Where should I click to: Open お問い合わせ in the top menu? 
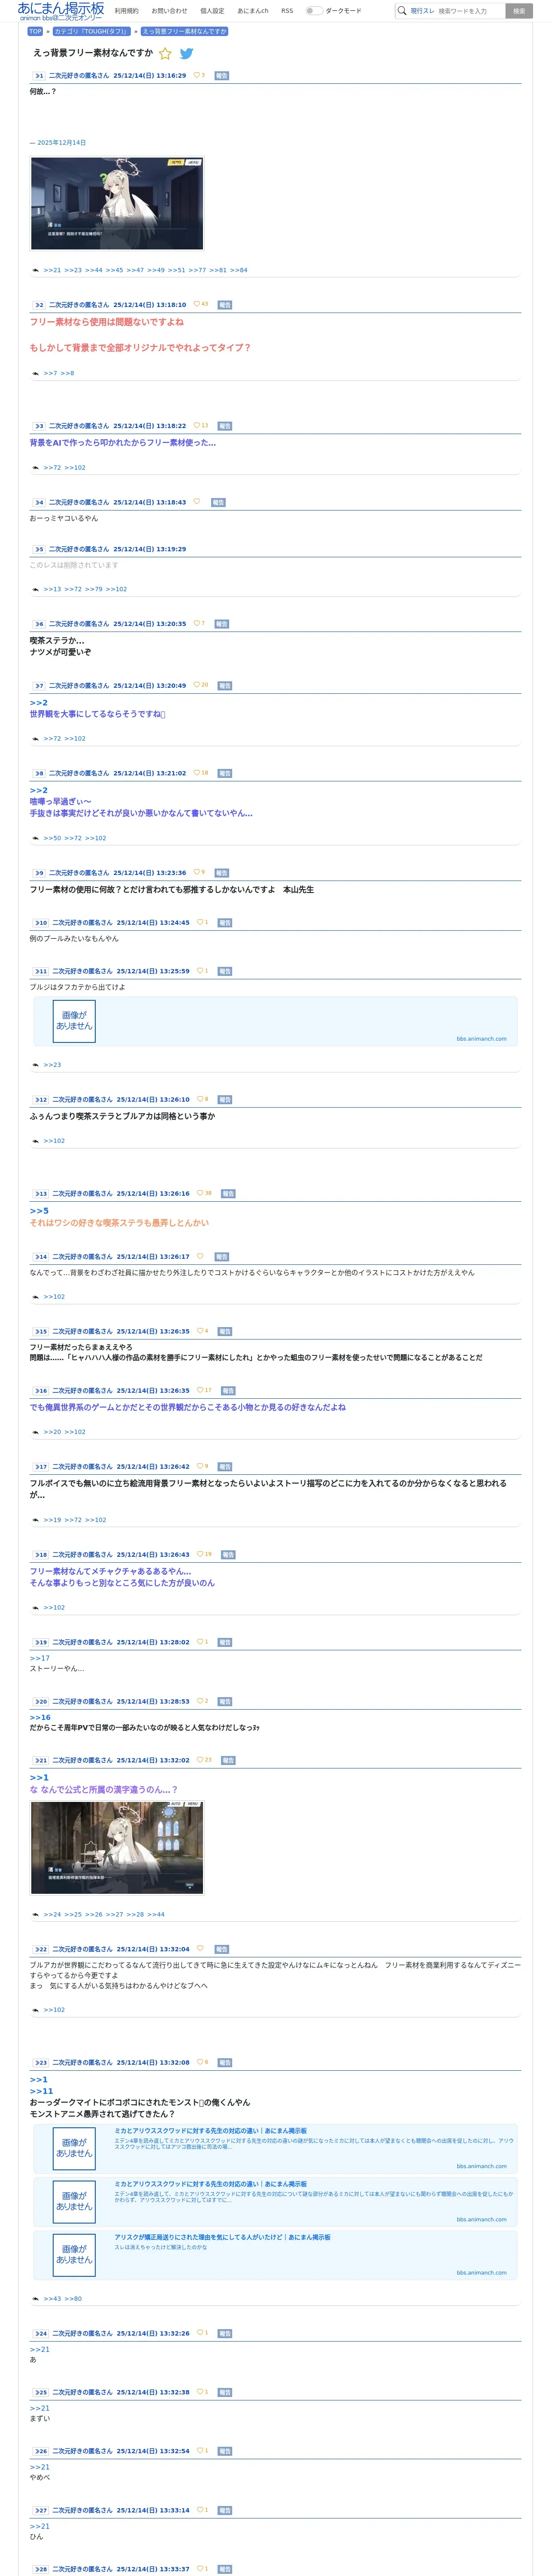tap(169, 11)
